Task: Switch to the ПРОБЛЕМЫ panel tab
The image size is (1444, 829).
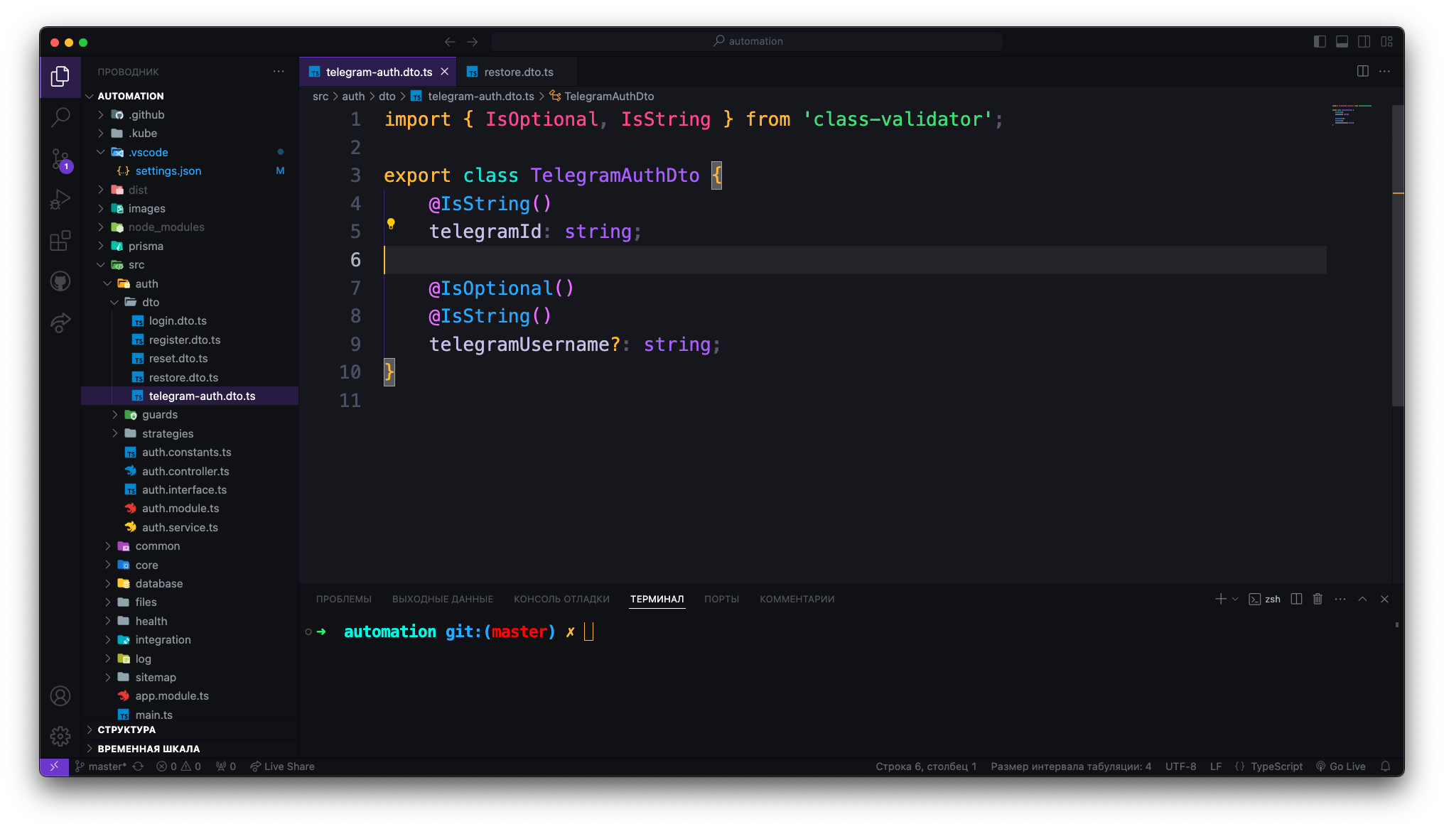Action: 343,599
